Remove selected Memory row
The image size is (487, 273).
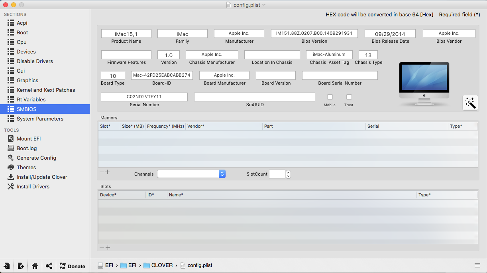102,172
